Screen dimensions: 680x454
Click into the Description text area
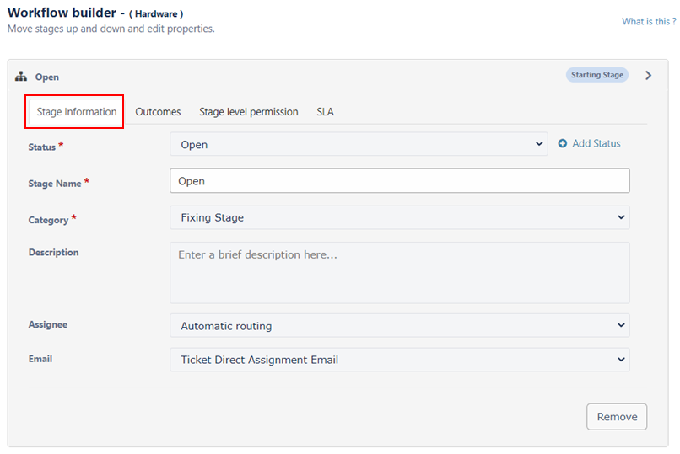(x=400, y=273)
